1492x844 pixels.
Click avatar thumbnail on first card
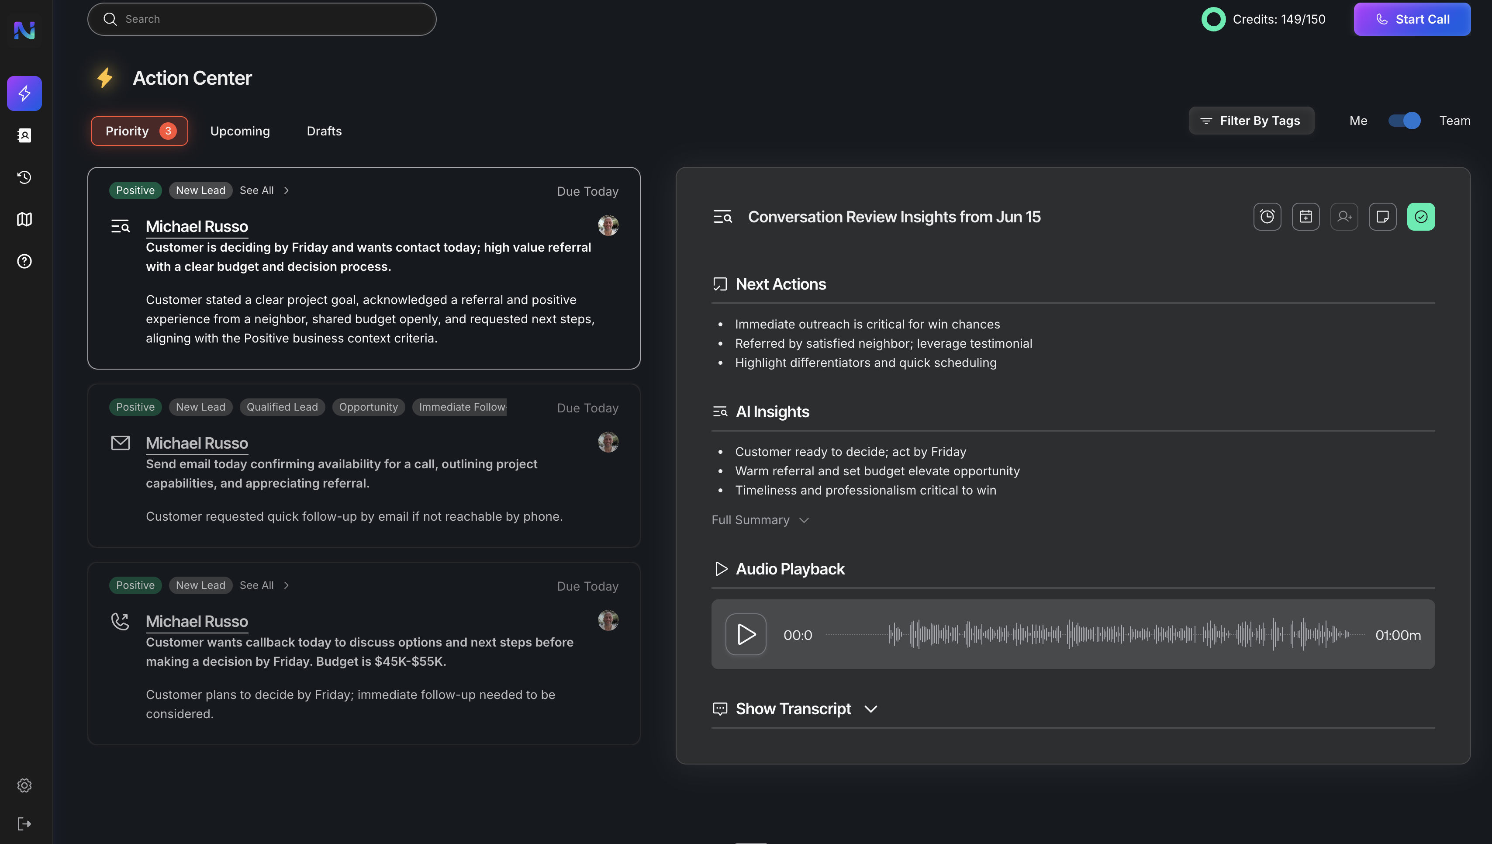point(608,225)
